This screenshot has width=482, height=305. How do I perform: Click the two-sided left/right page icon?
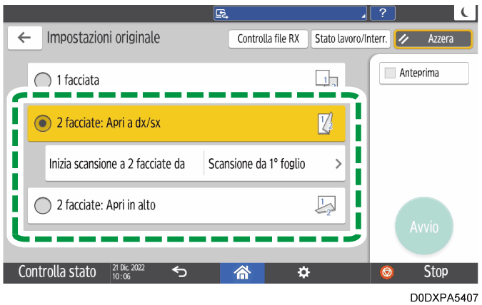[325, 123]
